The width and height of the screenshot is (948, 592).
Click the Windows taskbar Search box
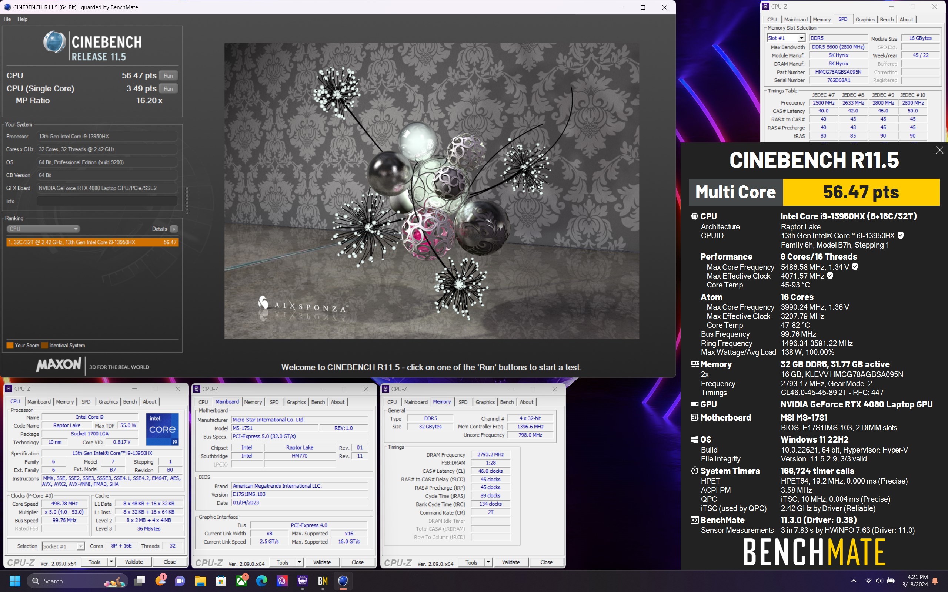point(77,581)
